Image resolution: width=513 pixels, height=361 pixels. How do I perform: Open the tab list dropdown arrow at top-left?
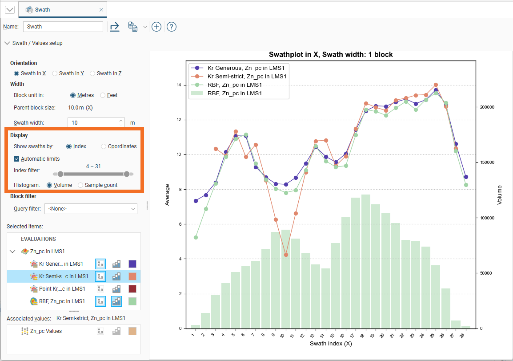coord(9,9)
